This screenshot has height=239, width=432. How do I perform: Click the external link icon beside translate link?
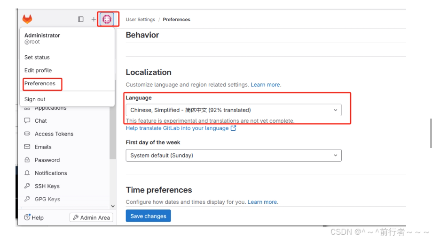click(x=233, y=128)
